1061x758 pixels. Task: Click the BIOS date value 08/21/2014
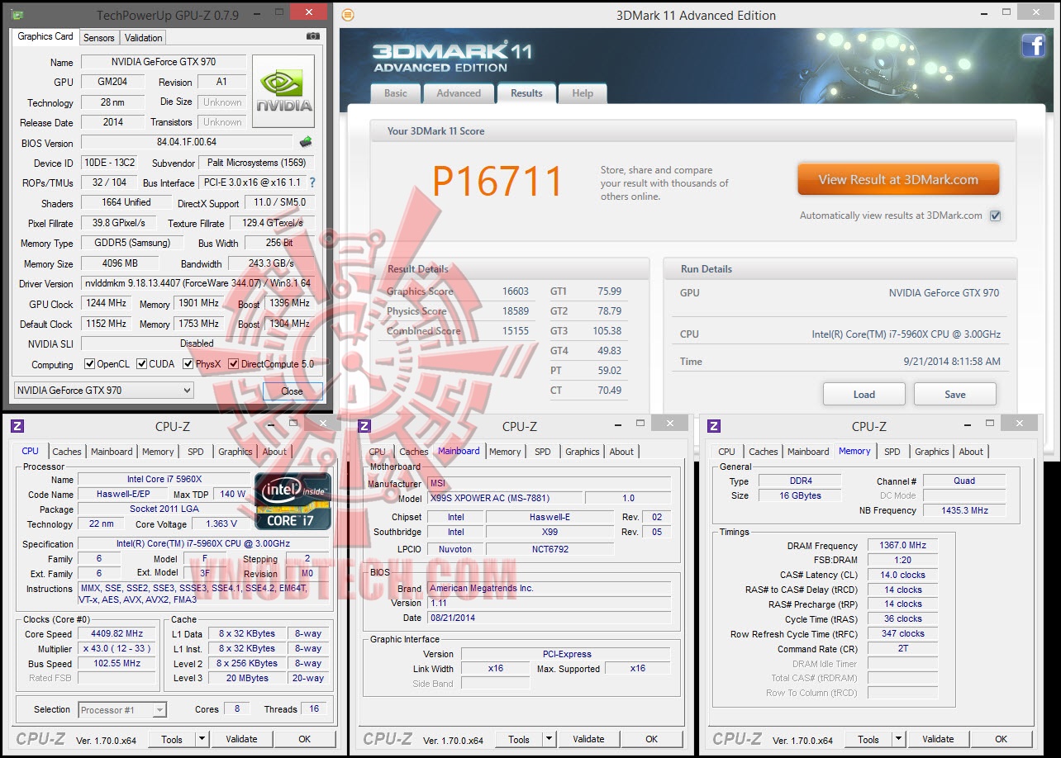coord(550,618)
